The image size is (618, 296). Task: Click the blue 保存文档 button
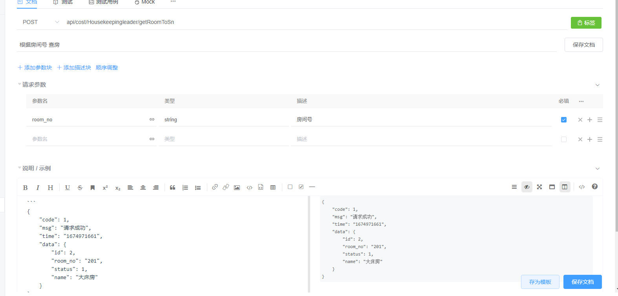coord(582,282)
